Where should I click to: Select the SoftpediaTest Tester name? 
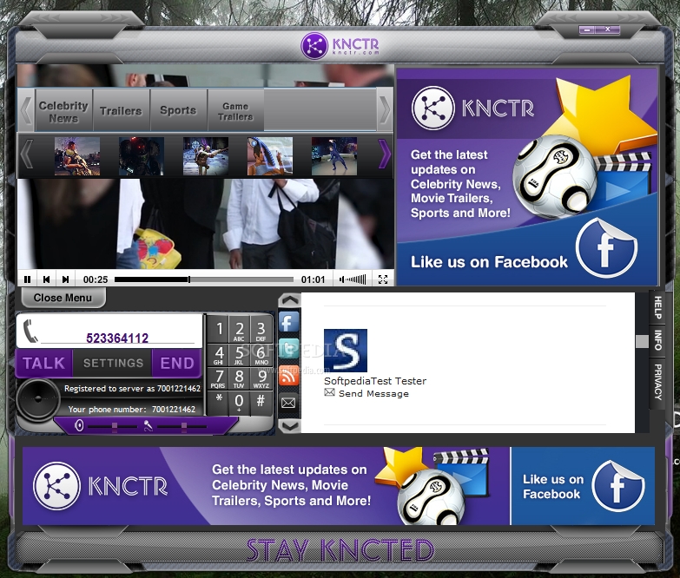point(375,381)
